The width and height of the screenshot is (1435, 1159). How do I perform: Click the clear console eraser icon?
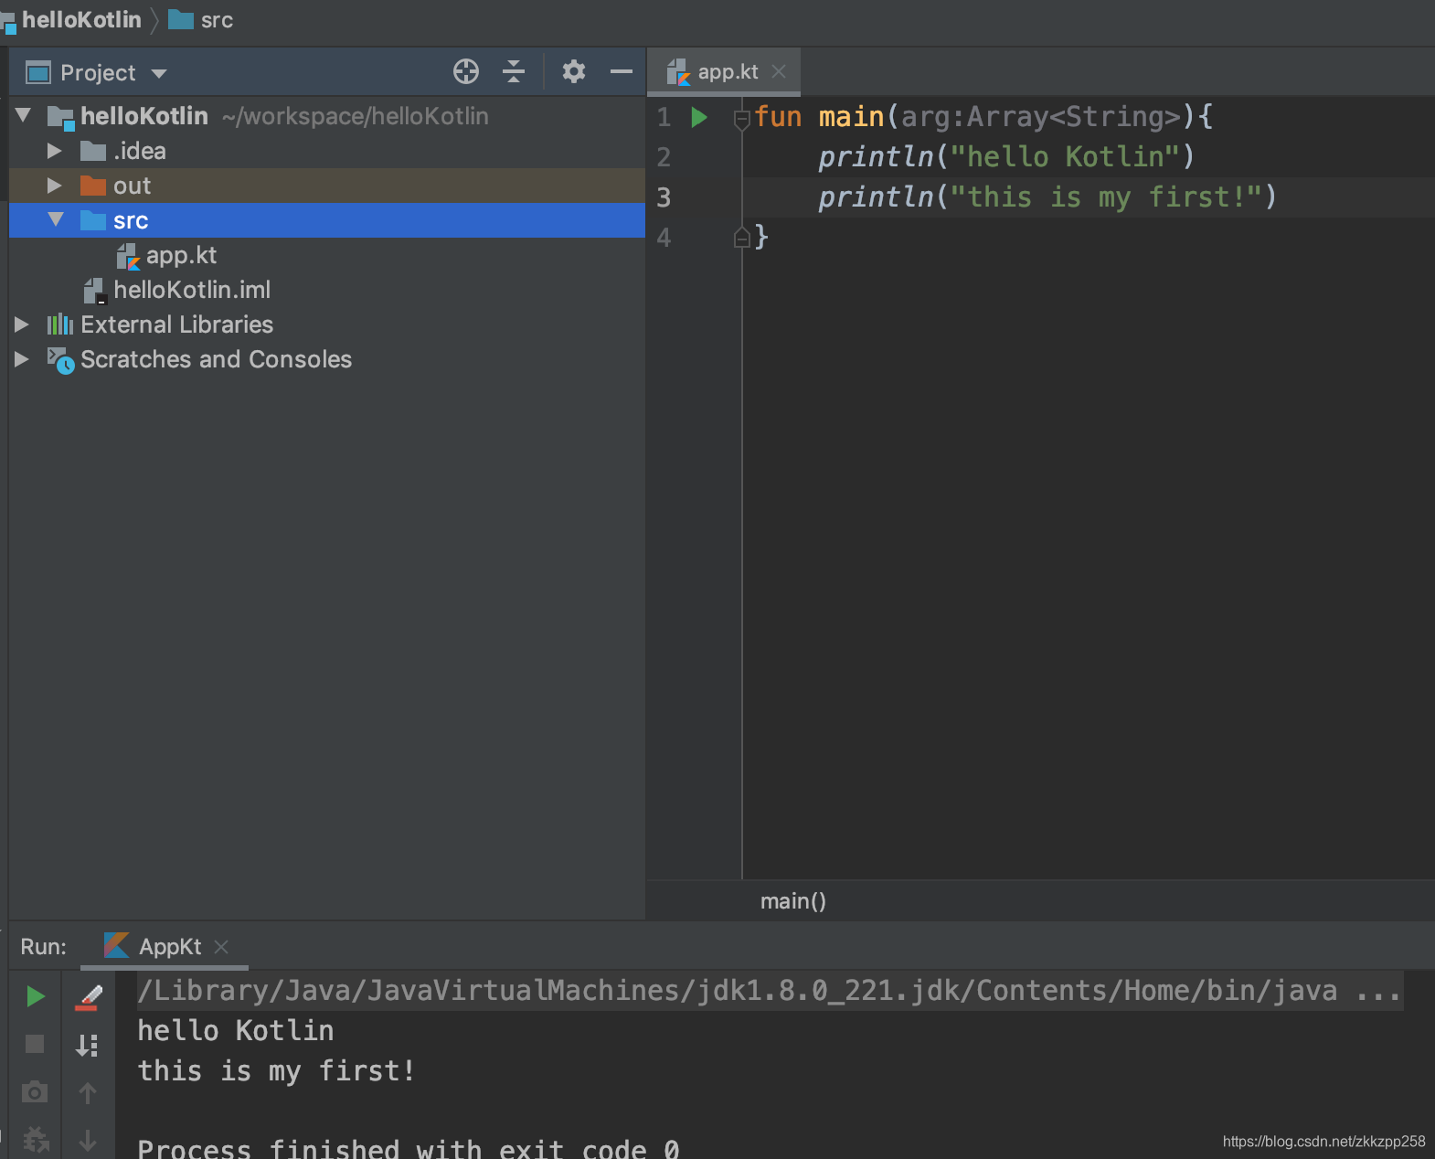88,997
